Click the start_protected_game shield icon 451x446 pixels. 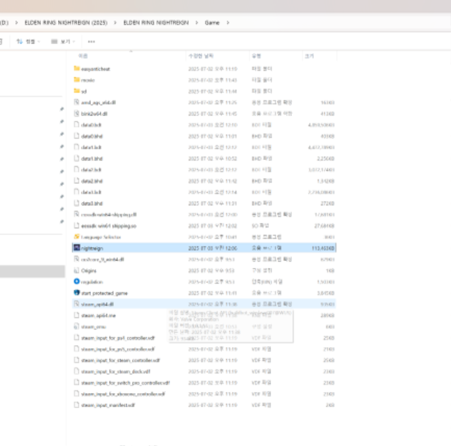coord(77,292)
